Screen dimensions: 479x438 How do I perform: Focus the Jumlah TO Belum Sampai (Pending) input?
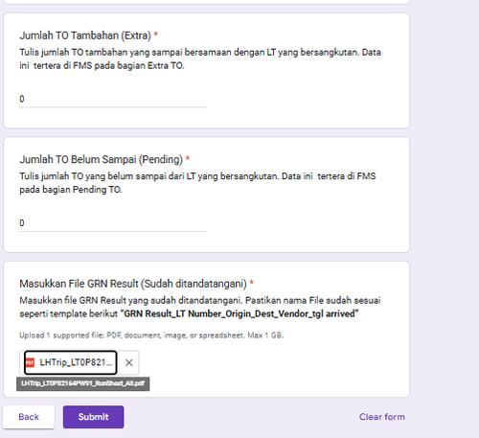click(x=113, y=223)
